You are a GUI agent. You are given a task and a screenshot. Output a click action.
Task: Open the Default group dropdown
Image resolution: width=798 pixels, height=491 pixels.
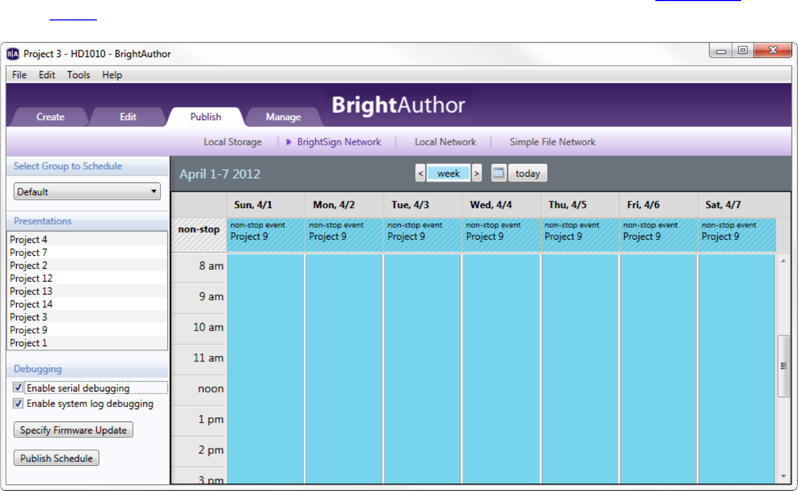[87, 192]
